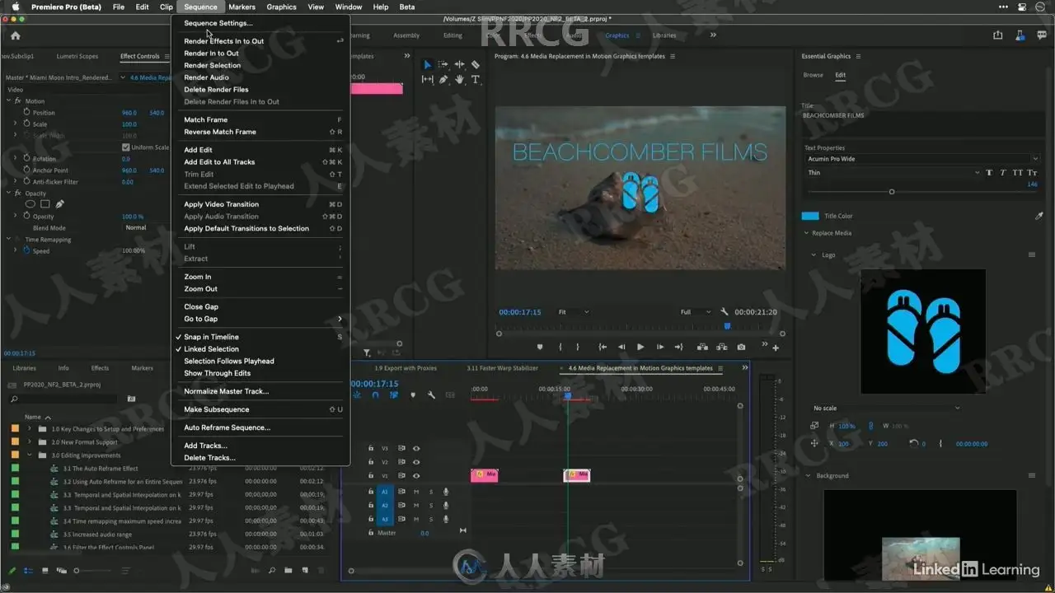
Task: Toggle V2 track visibility eye
Action: 416,462
